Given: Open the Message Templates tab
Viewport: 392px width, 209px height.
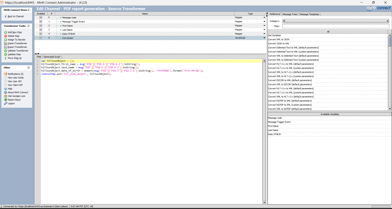Looking at the screenshot, I should click(x=309, y=14).
